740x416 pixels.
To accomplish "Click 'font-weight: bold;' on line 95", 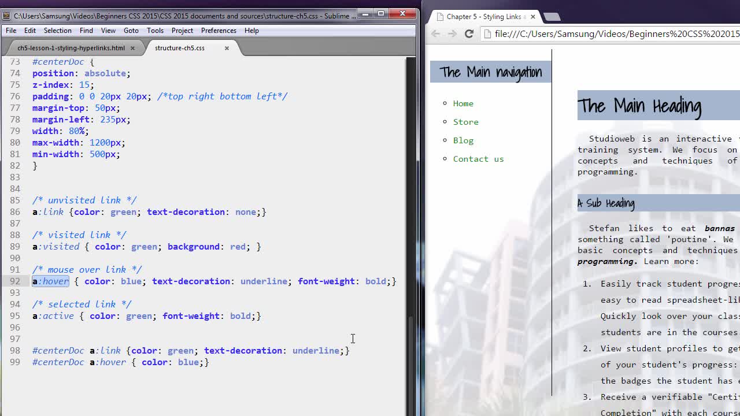I will click(x=209, y=316).
